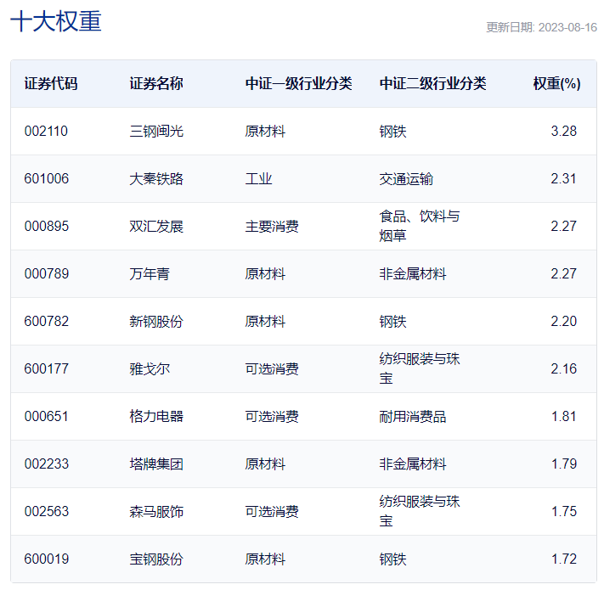Screen dimensions: 604x590
Task: Select weight value 1.81
Action: click(x=564, y=417)
